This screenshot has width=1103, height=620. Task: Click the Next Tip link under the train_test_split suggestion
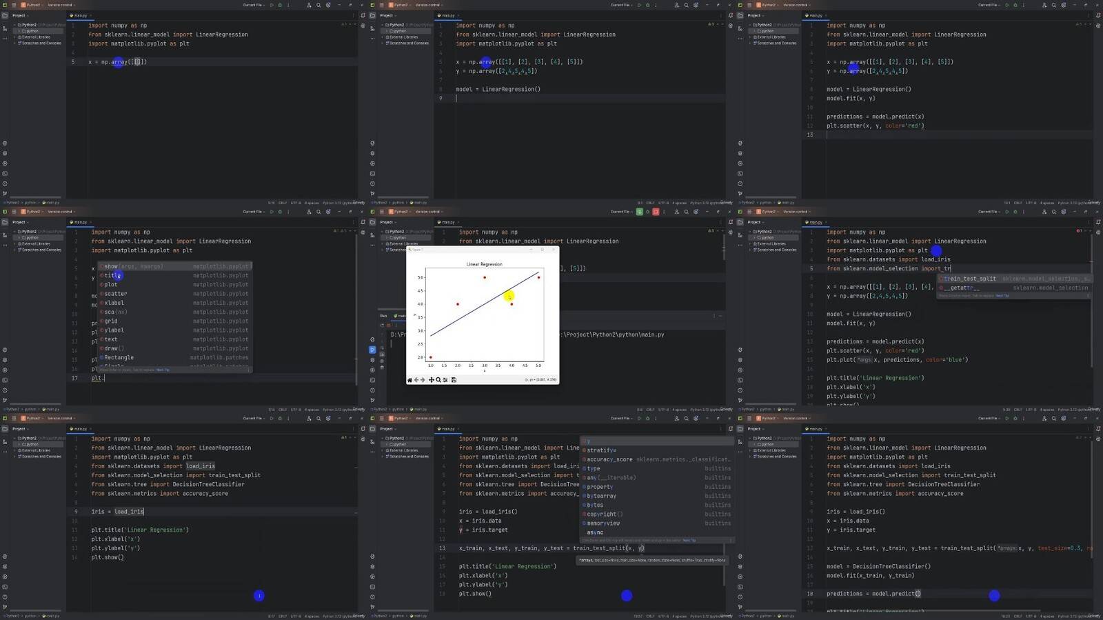(1002, 295)
